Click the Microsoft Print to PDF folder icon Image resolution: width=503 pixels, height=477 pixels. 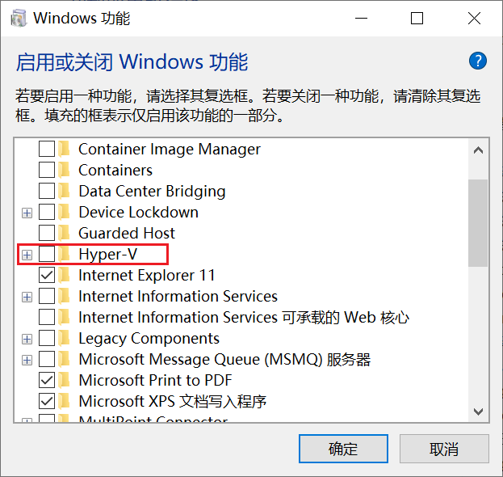(65, 380)
